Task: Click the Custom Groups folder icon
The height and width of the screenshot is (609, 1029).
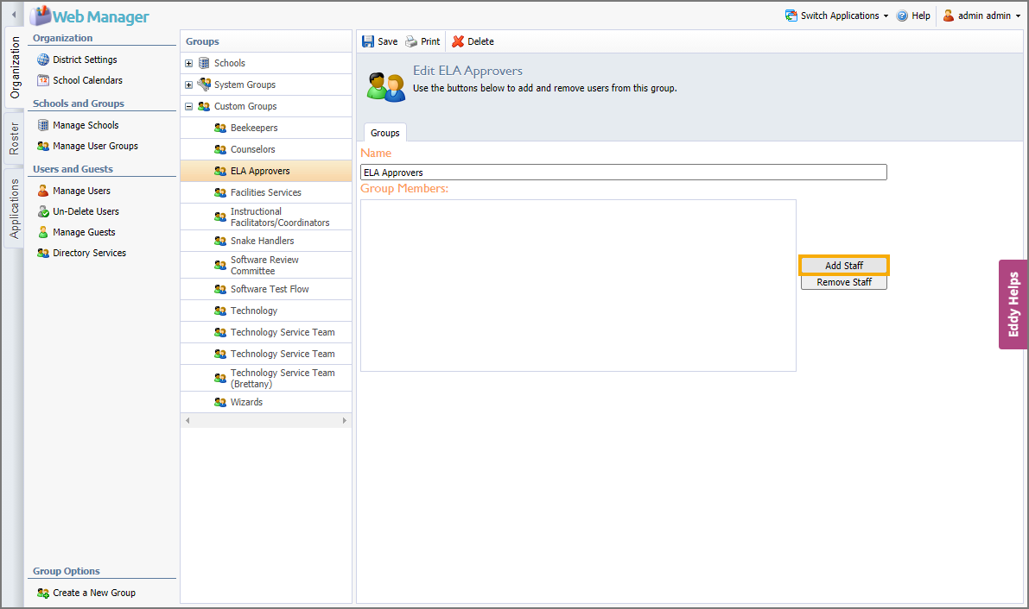Action: (204, 106)
